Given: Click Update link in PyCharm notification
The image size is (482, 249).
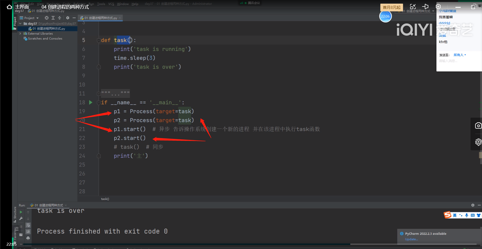Looking at the screenshot, I should pyautogui.click(x=411, y=239).
